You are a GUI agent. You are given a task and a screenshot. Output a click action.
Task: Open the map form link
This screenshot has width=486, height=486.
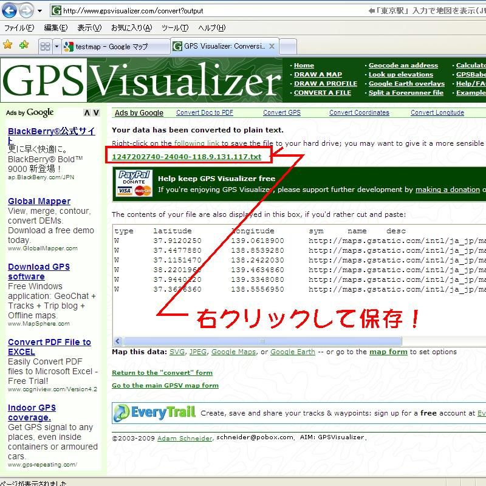click(x=388, y=352)
